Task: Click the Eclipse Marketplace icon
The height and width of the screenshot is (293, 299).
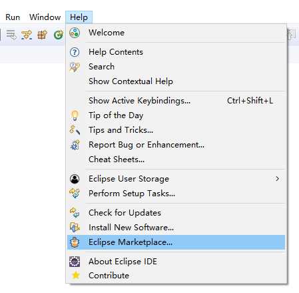Action: (x=75, y=242)
